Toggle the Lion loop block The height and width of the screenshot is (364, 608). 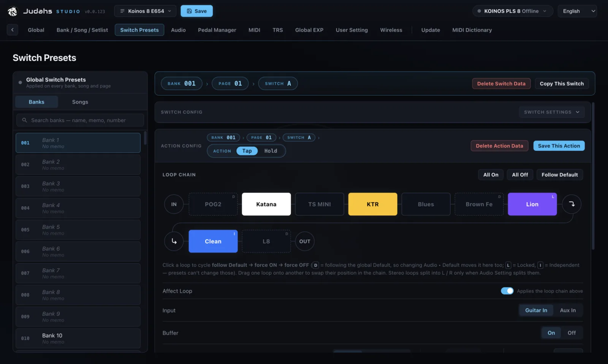pyautogui.click(x=532, y=204)
